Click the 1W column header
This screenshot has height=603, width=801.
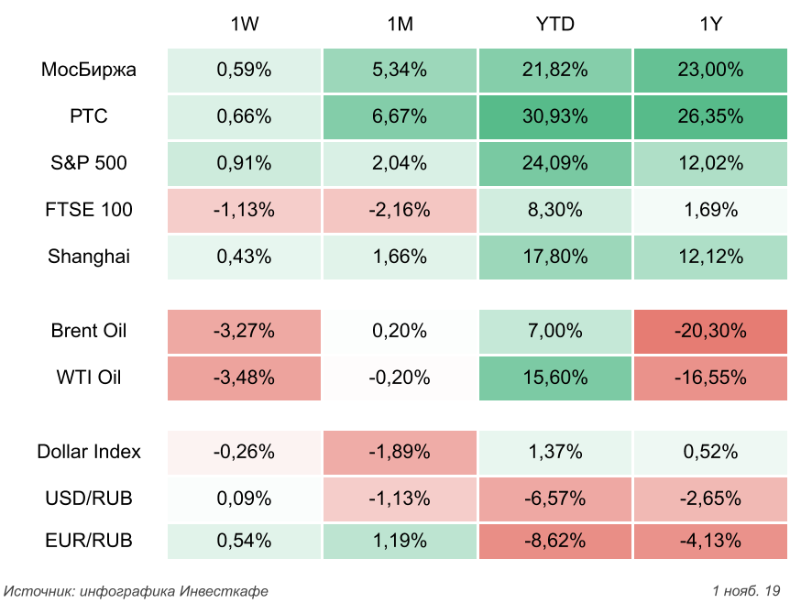244,25
